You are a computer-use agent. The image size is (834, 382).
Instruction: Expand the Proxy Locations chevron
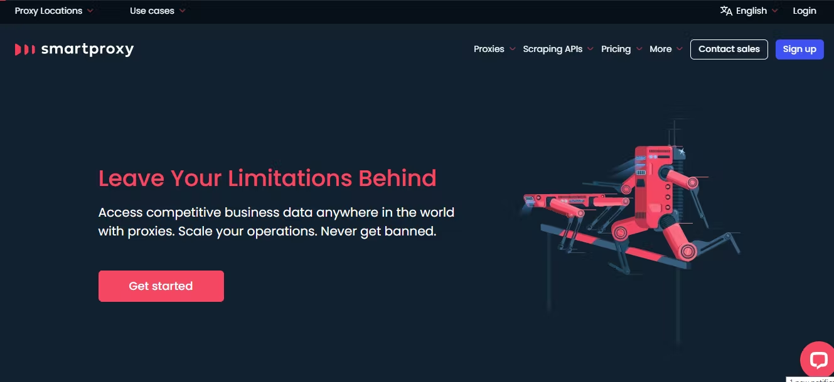(x=90, y=11)
